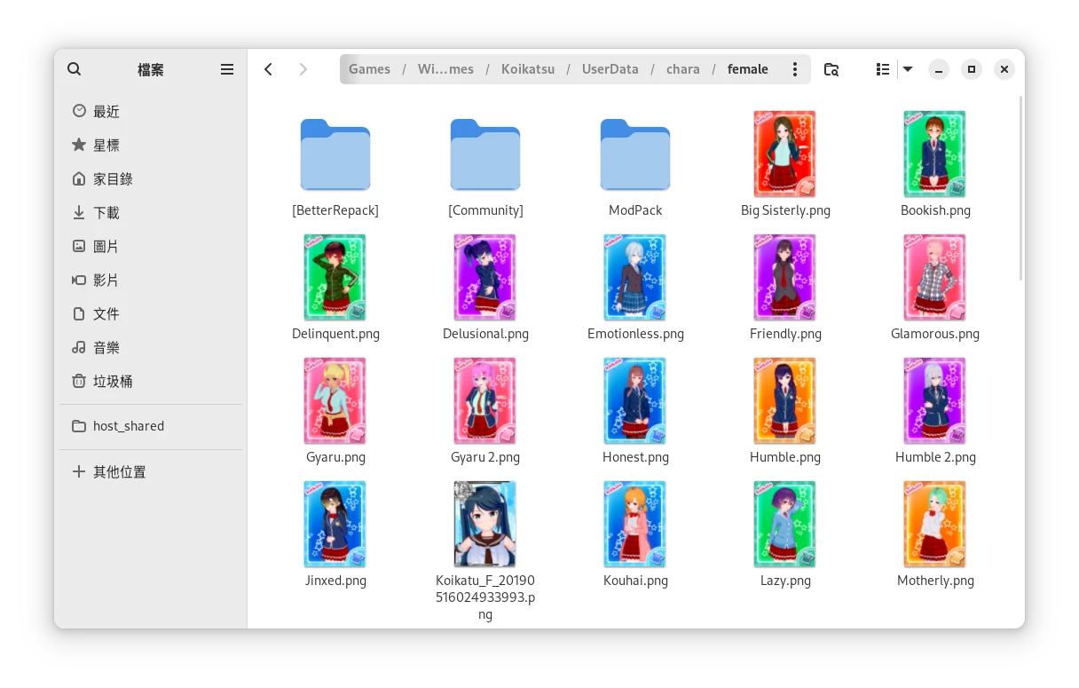Jump to UserData in the breadcrumb

pos(610,69)
